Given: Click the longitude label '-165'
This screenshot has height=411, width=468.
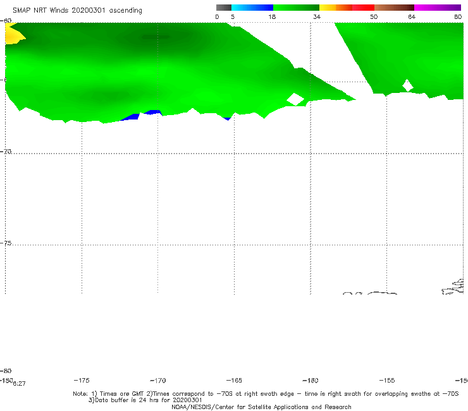Looking at the screenshot, I should click(x=234, y=381).
